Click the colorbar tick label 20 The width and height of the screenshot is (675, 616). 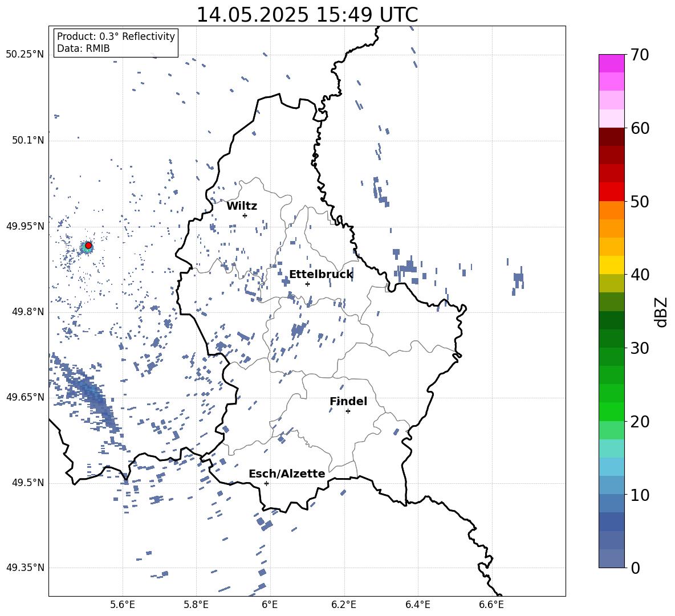coord(640,421)
